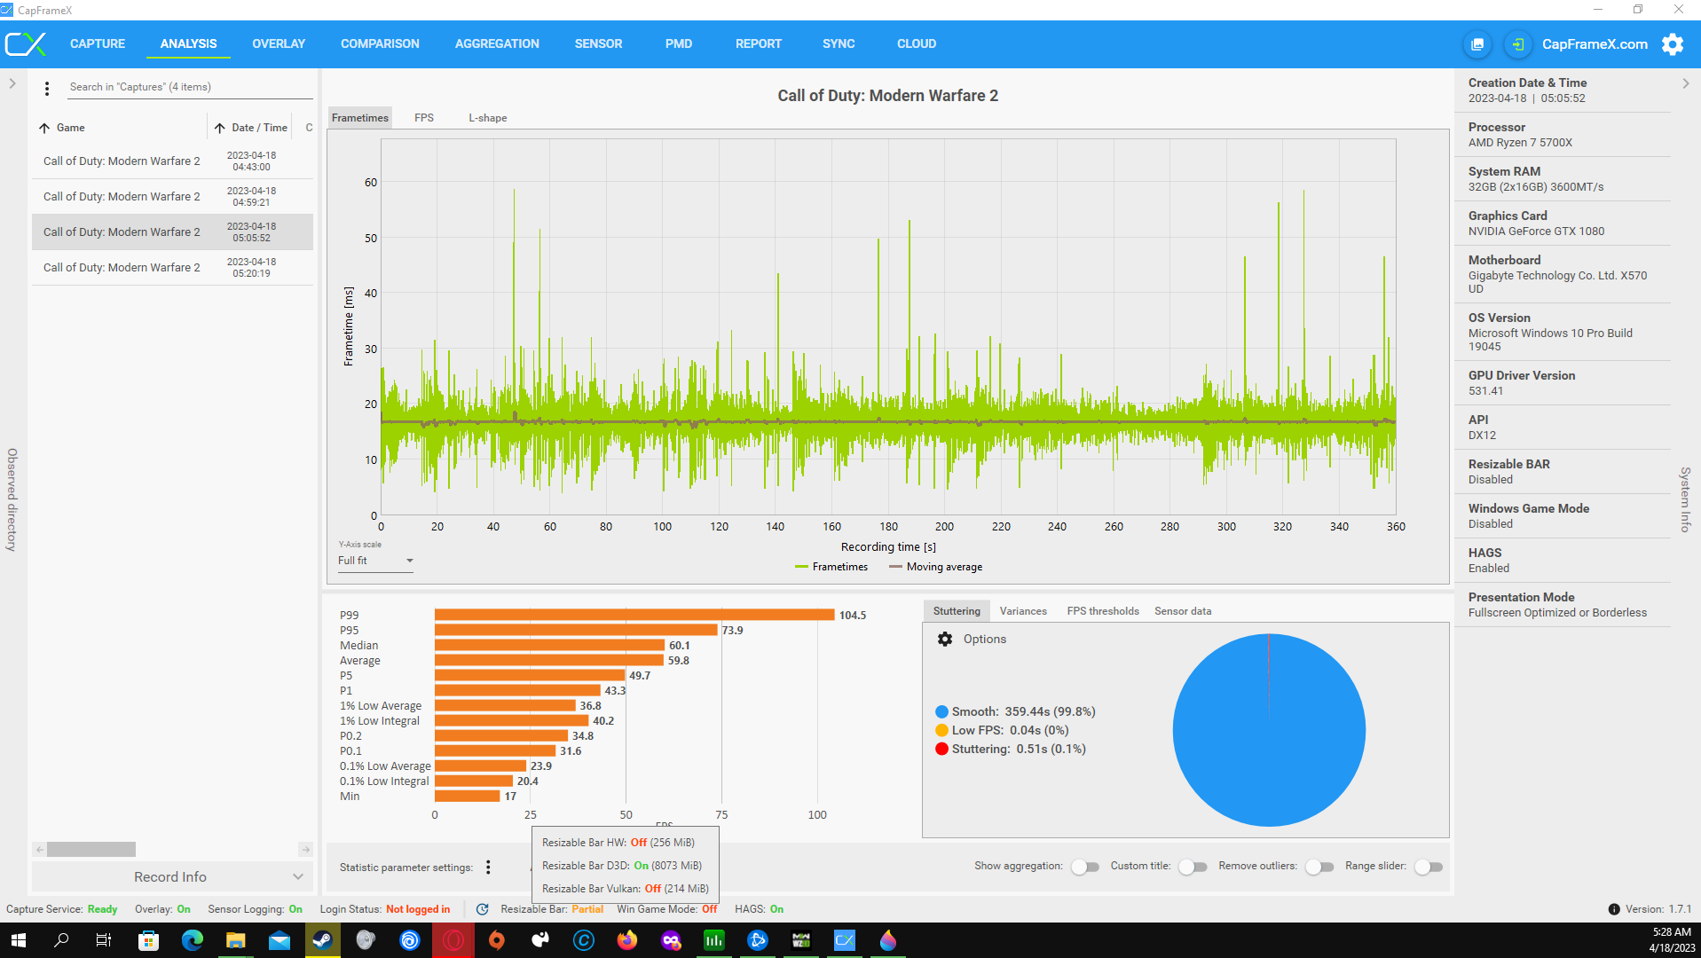The image size is (1701, 958).
Task: Open the SYNC tab
Action: pos(839,44)
